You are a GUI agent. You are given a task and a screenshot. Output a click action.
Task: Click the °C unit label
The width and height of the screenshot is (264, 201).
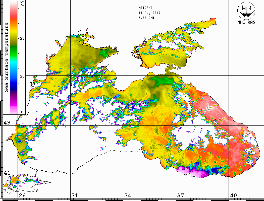22,3
